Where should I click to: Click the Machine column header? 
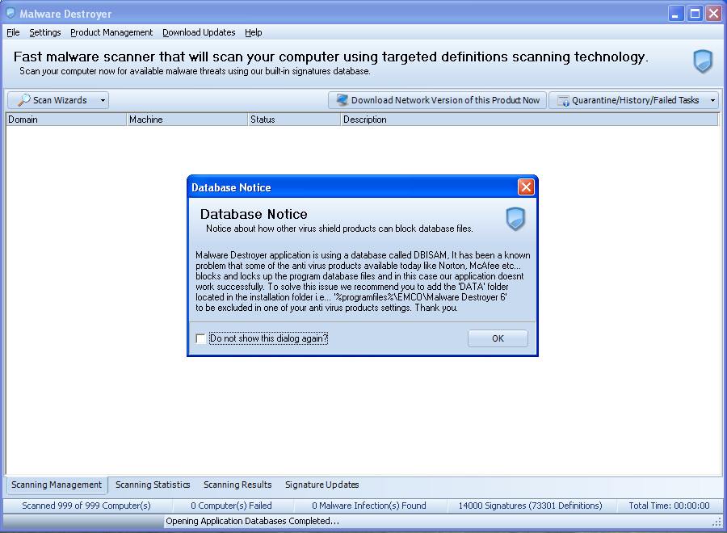pos(187,120)
